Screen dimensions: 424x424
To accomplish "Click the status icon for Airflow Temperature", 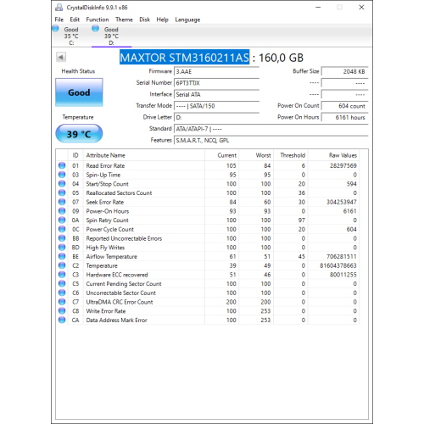I will 62,256.
